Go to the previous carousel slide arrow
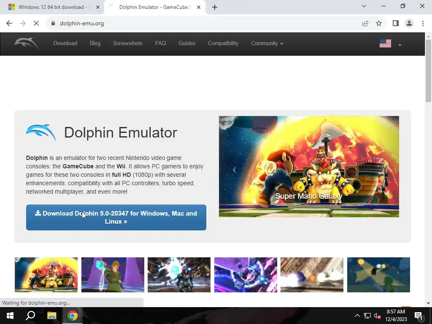Image resolution: width=432 pixels, height=324 pixels. (x=235, y=170)
